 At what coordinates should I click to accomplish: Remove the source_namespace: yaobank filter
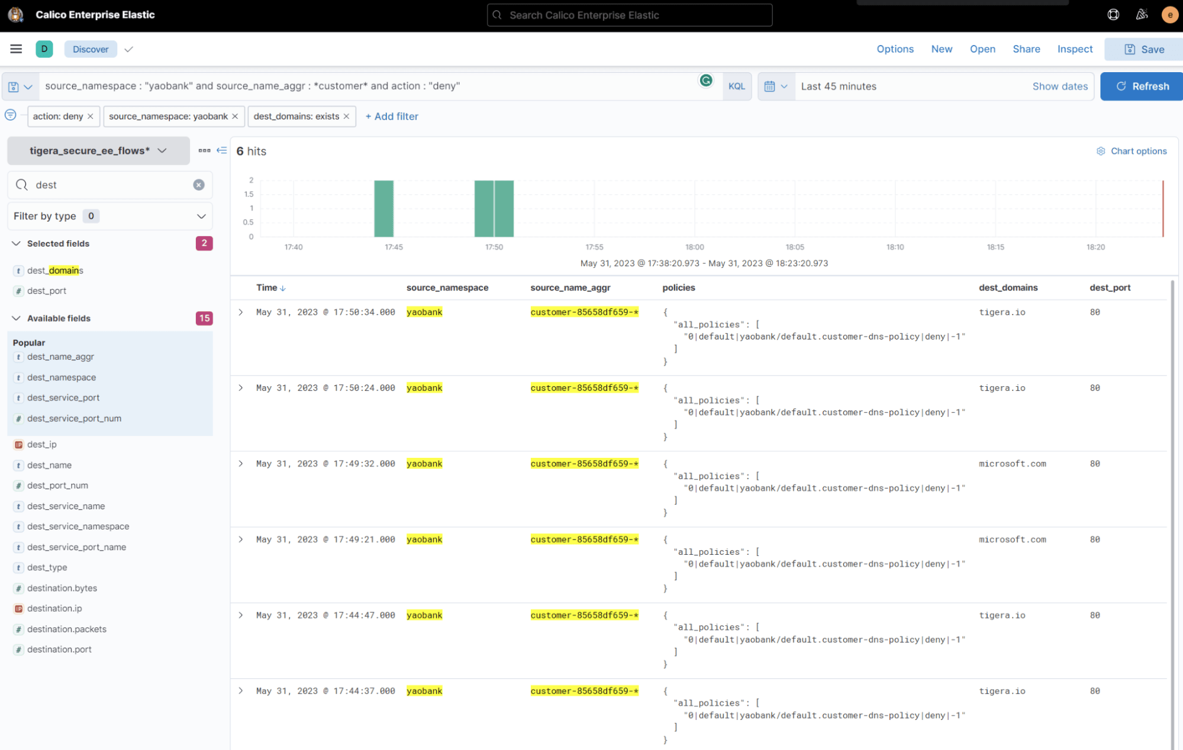tap(235, 117)
